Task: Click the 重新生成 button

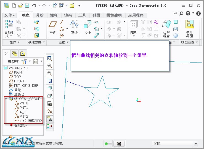Action: tap(9, 29)
